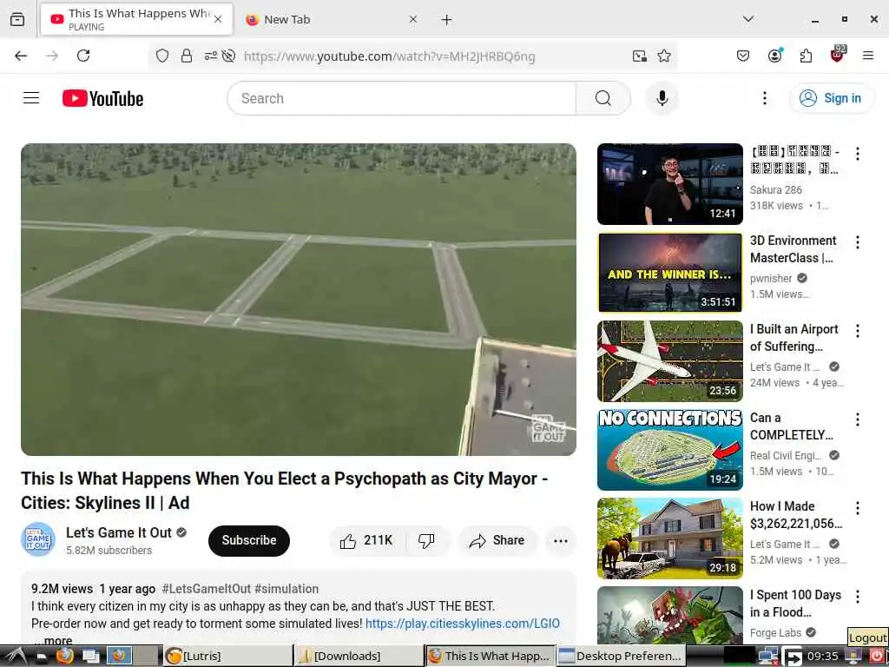889x667 pixels.
Task: Open options menu for 100 Days Flood video
Action: (857, 596)
